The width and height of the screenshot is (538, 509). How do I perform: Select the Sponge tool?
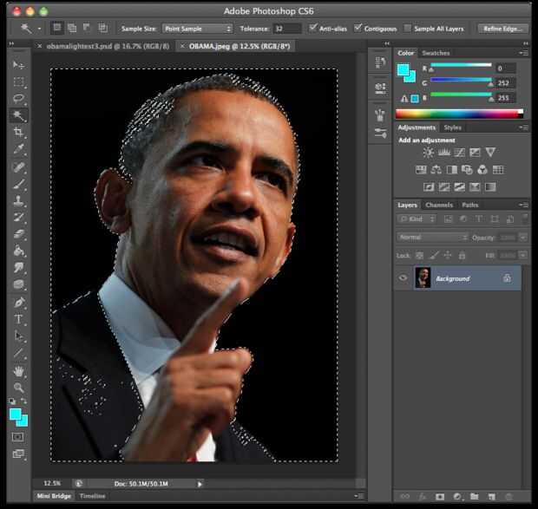[x=18, y=284]
